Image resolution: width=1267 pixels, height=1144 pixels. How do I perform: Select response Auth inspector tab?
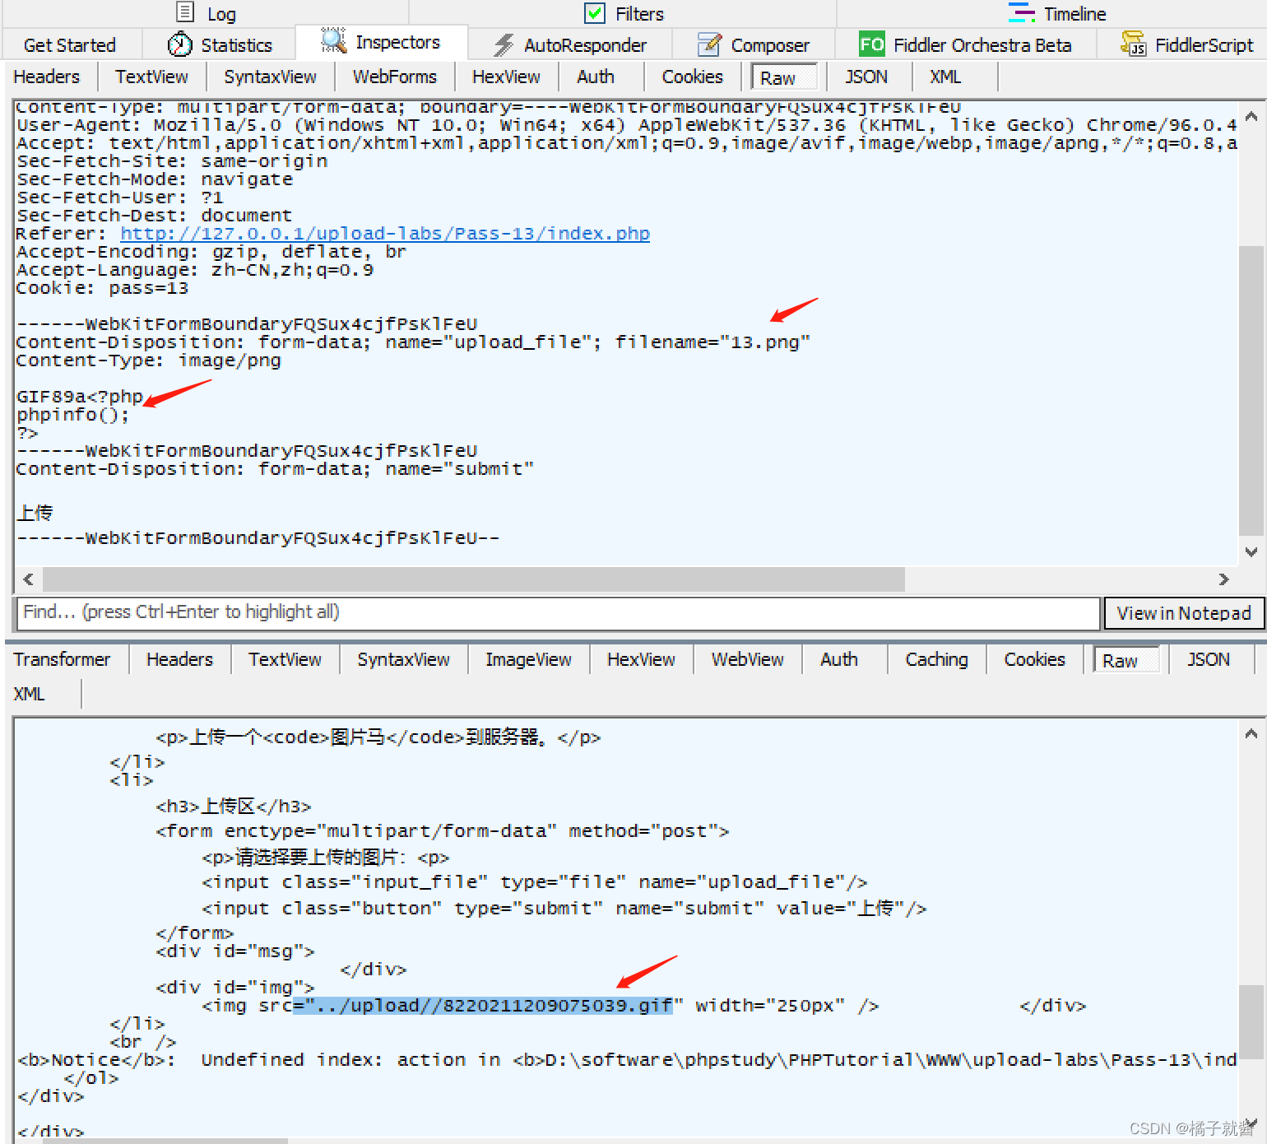(x=839, y=659)
